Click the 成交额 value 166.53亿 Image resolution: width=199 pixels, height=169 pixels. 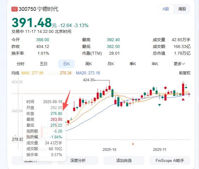pyautogui.click(x=182, y=46)
